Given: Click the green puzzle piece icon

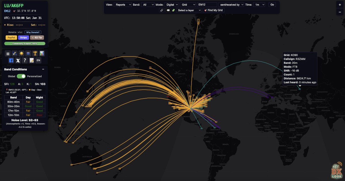Looking at the screenshot, I should click(173, 10).
